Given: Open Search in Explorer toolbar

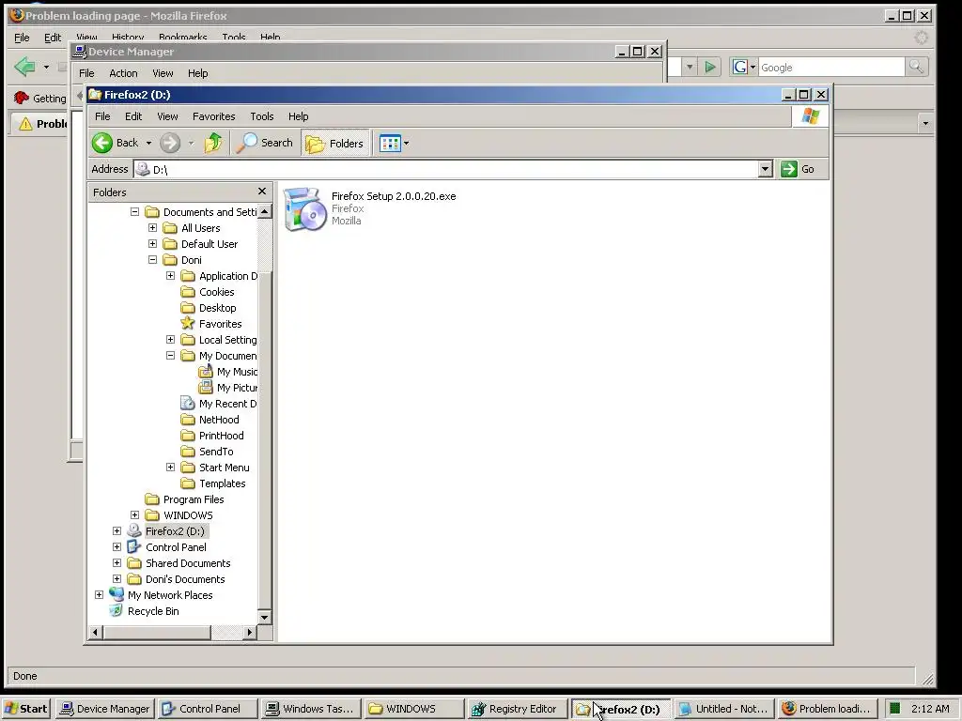Looking at the screenshot, I should click(x=265, y=143).
